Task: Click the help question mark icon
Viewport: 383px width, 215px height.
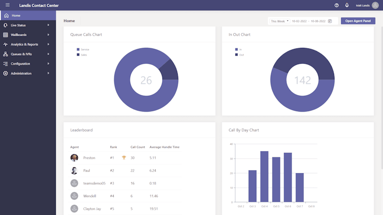Action: 337,5
